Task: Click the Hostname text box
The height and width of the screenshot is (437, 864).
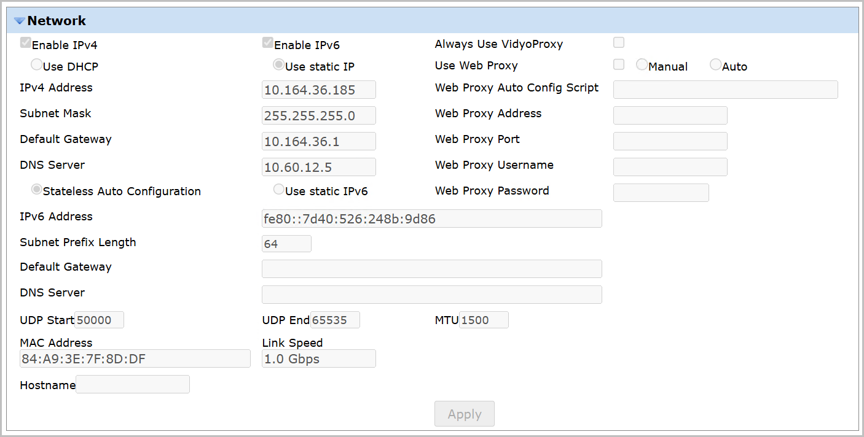Action: pos(132,384)
